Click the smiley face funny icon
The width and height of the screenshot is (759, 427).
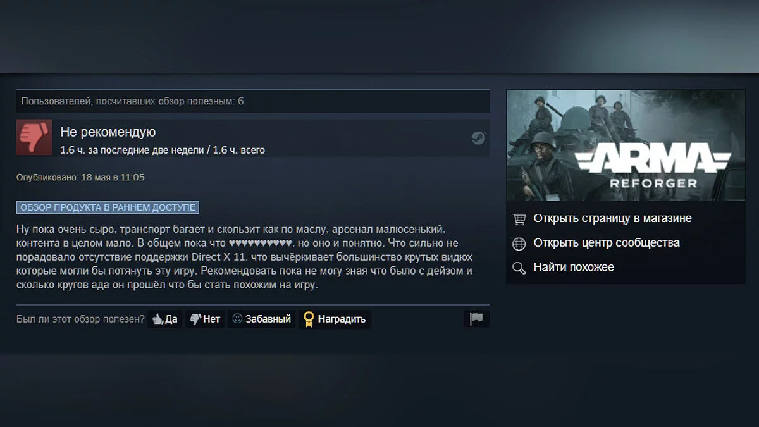point(238,319)
